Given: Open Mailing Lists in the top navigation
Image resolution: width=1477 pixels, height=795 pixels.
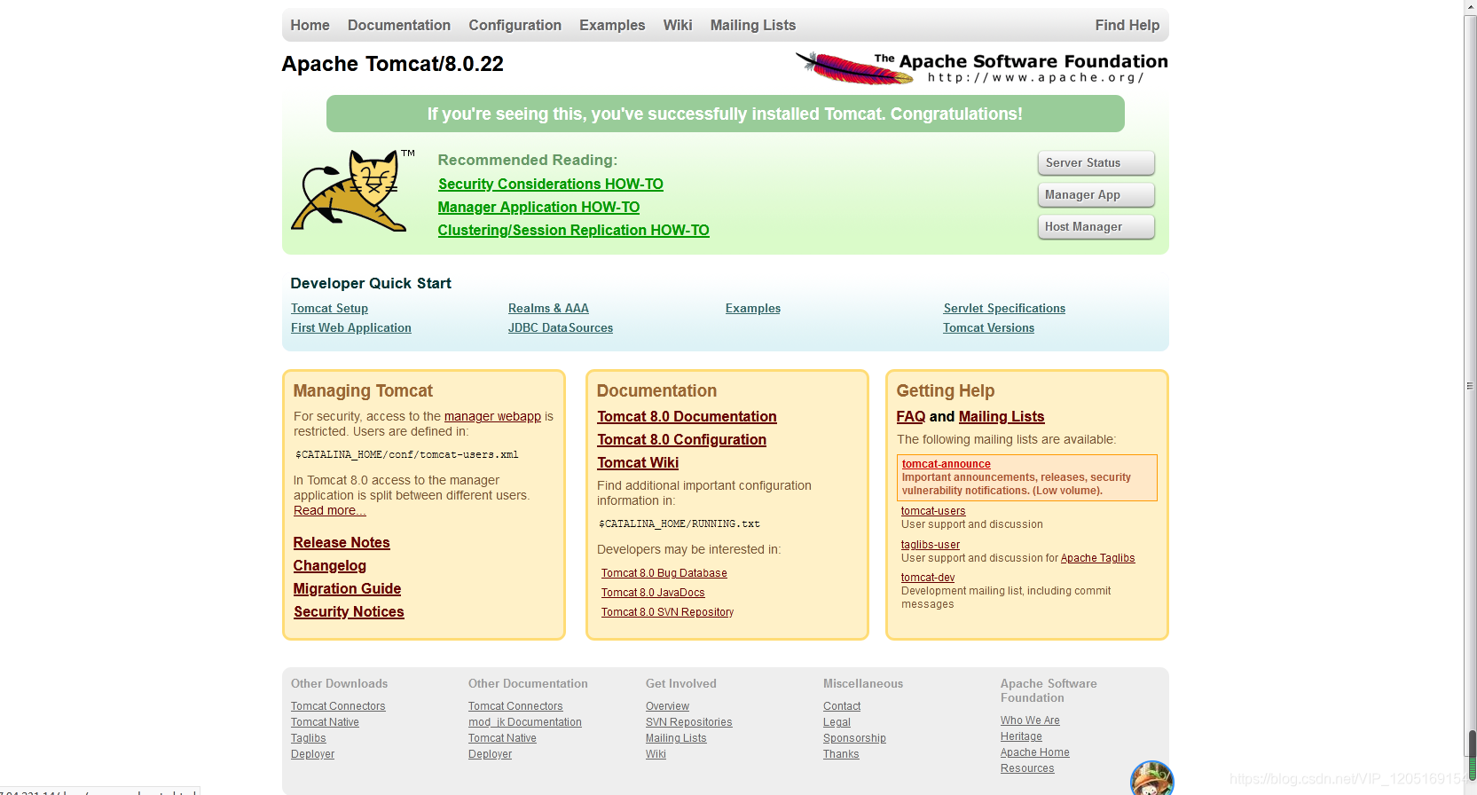Looking at the screenshot, I should click(x=753, y=25).
